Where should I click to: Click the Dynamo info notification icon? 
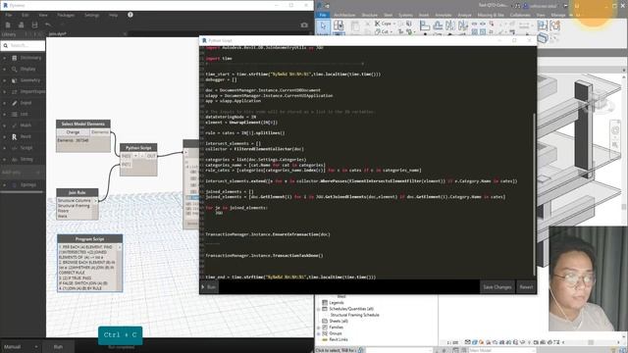(131, 15)
